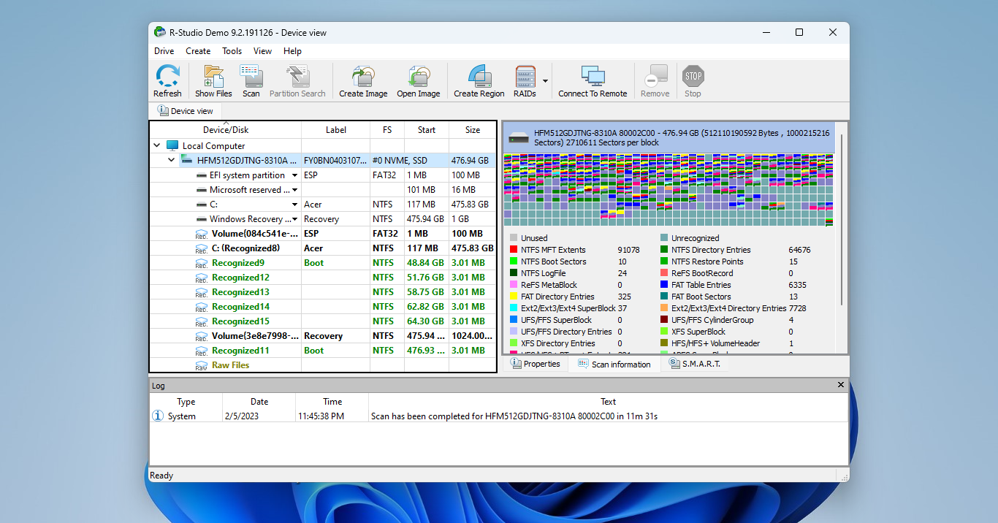Switch to the Properties tab
998x523 pixels.
(x=536, y=364)
